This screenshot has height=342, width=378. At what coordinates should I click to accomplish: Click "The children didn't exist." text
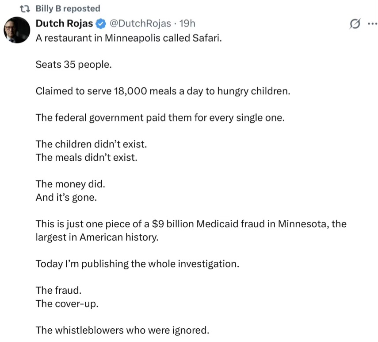91,144
